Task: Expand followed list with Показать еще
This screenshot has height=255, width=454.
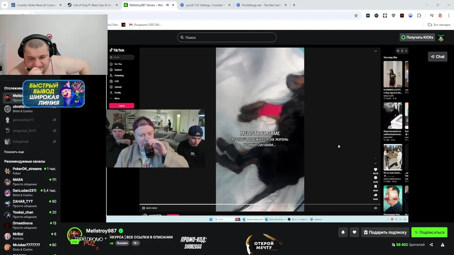Action: [14, 152]
